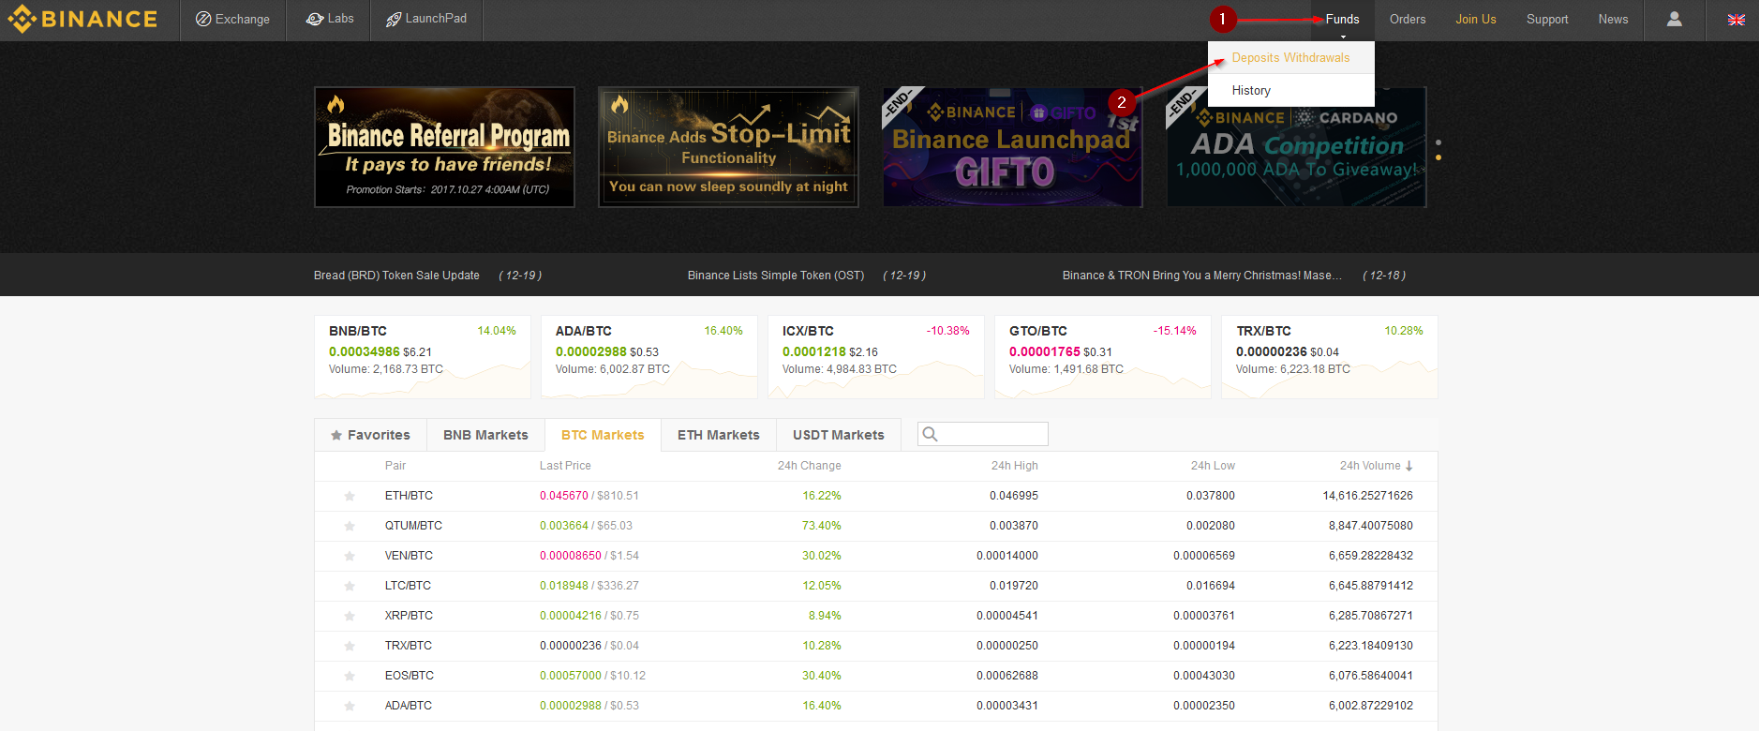Sort by 24h Volume column
Image resolution: width=1759 pixels, height=731 pixels.
coord(1376,466)
